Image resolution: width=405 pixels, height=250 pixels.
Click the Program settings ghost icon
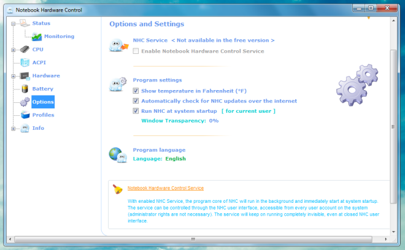click(118, 84)
